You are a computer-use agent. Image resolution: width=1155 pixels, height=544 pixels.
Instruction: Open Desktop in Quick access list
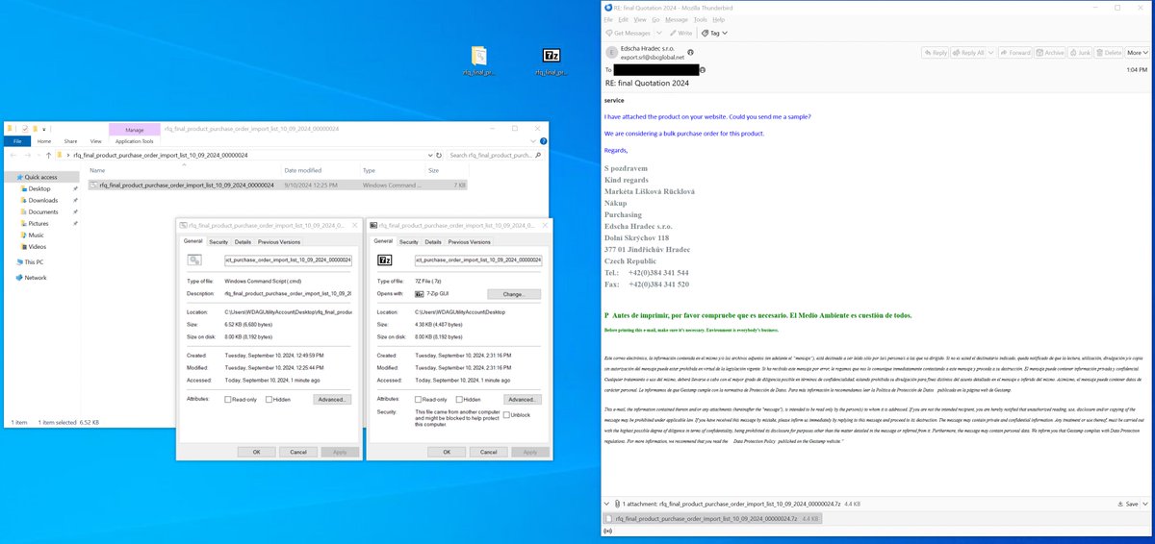click(x=38, y=188)
